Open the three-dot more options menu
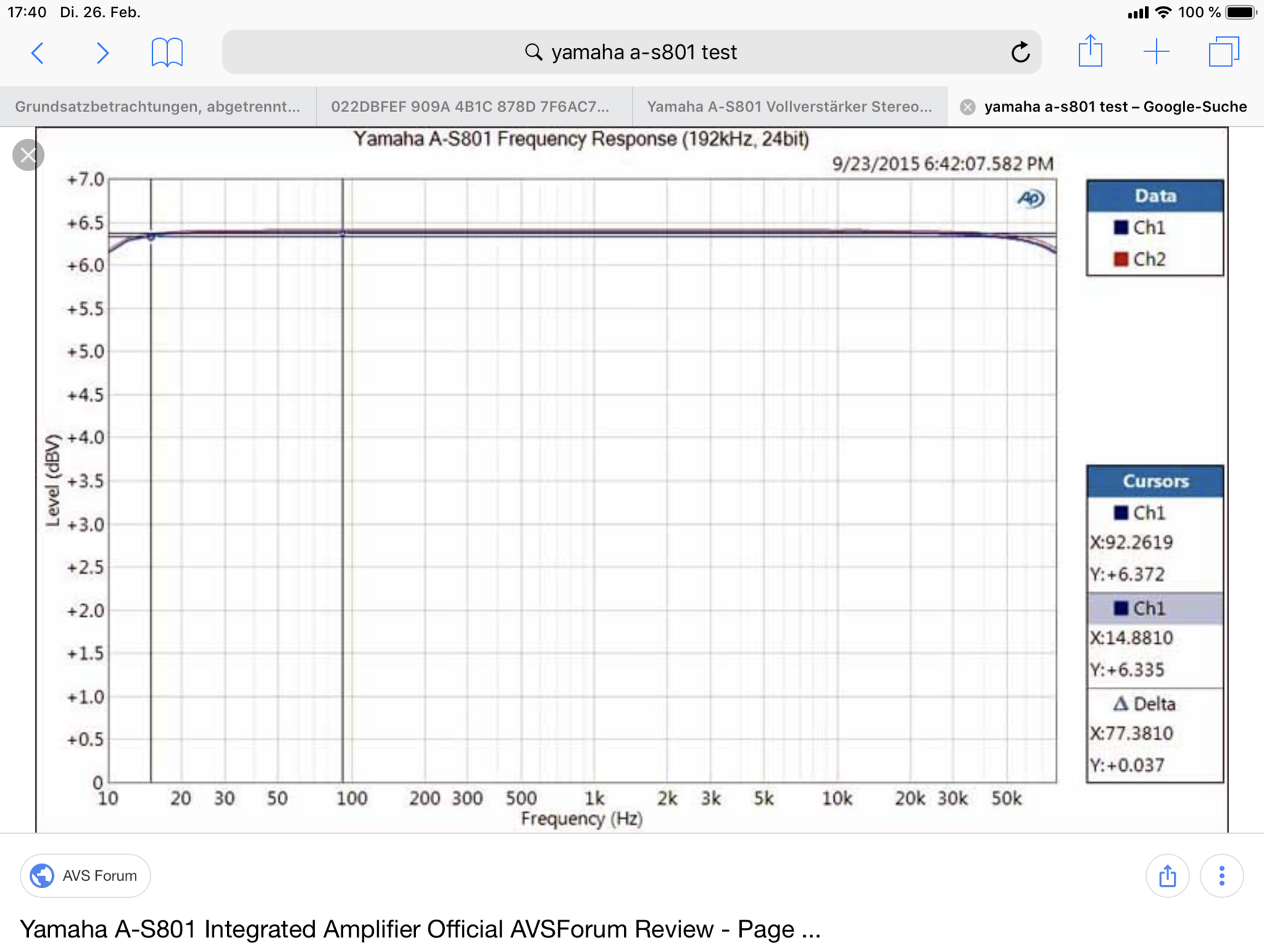The height and width of the screenshot is (948, 1264). [x=1222, y=876]
